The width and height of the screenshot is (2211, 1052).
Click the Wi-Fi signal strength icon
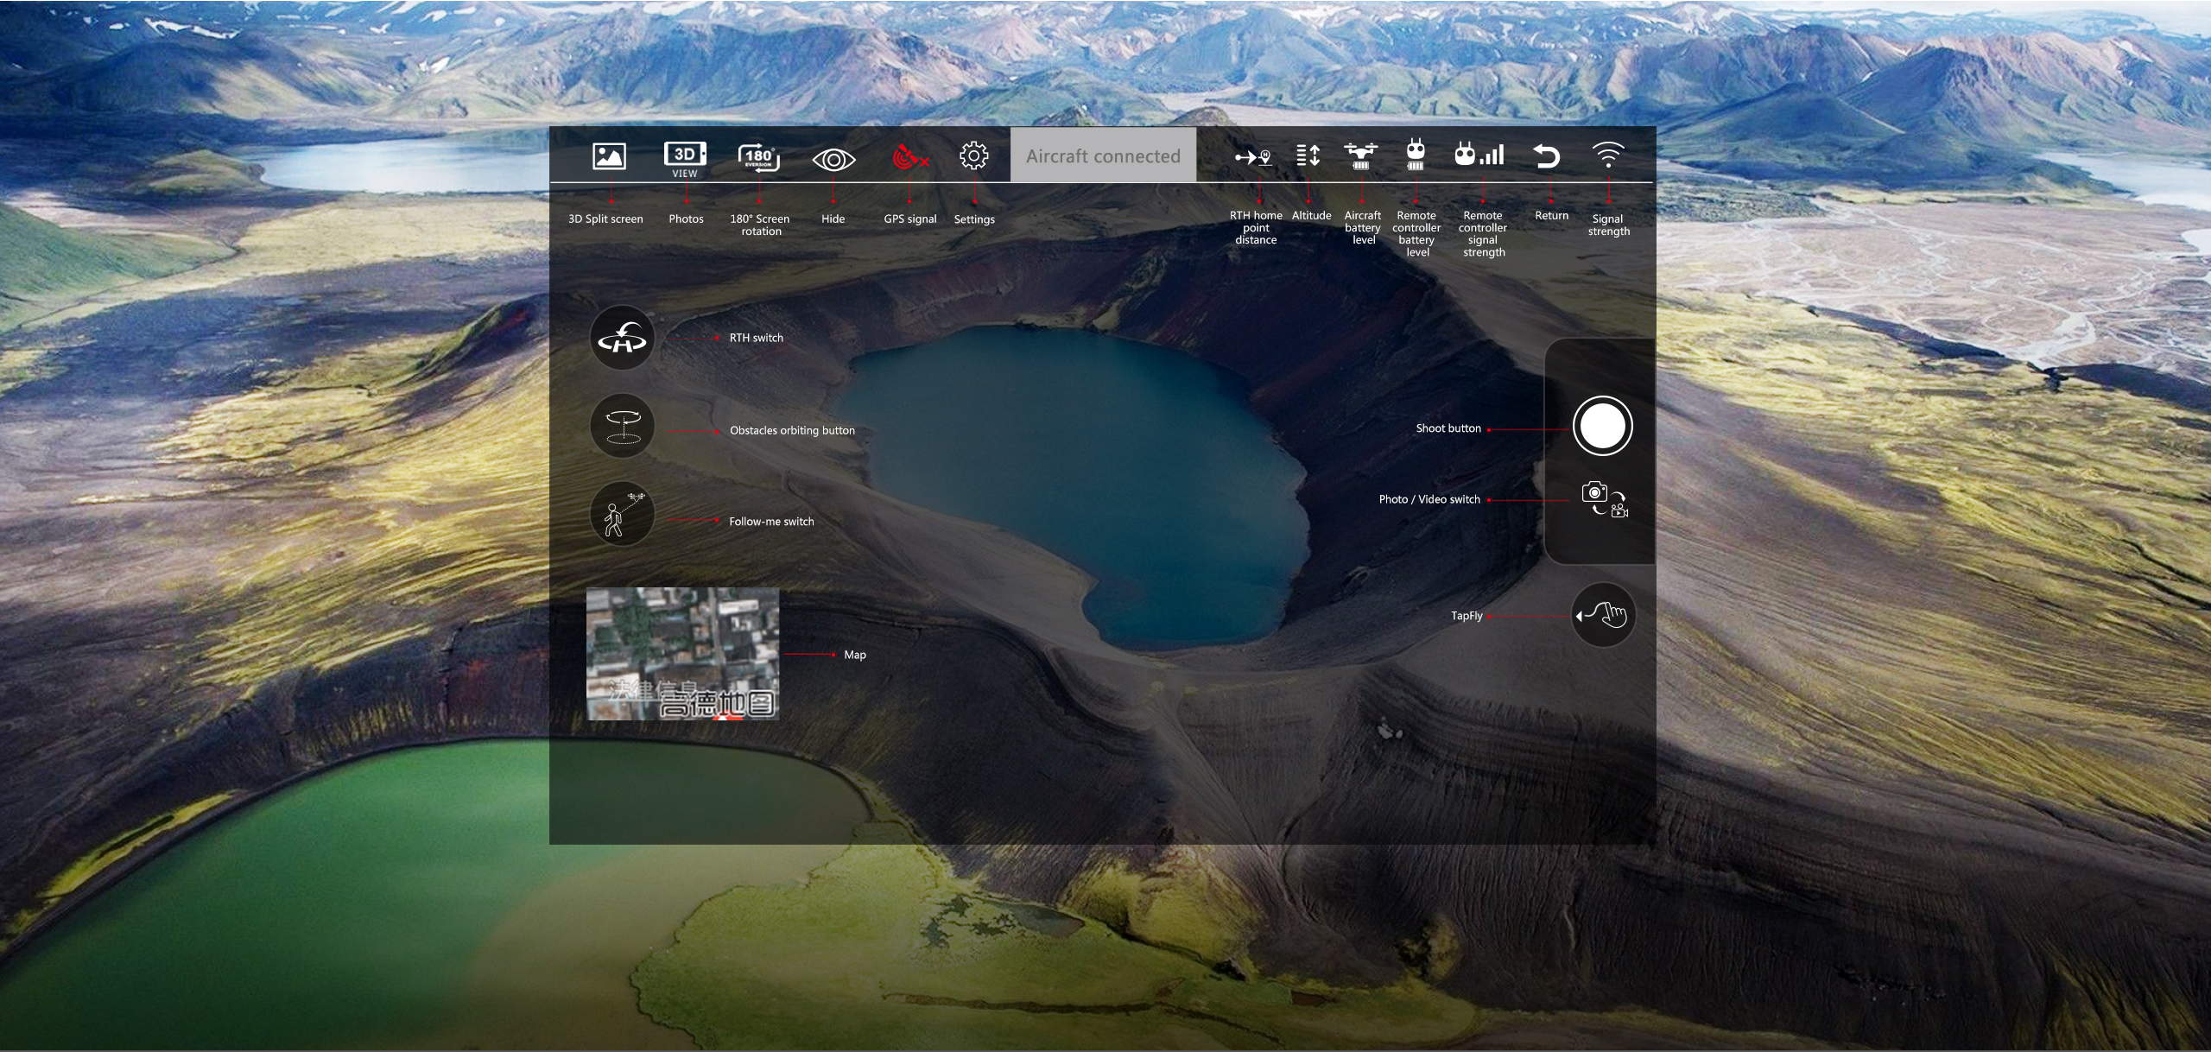pos(1607,155)
